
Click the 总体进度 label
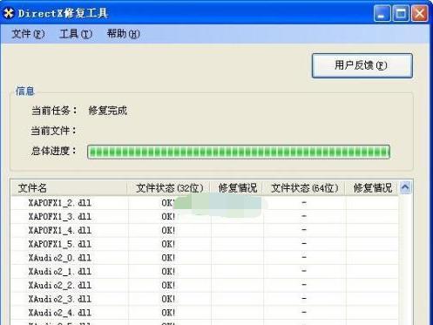[54, 151]
